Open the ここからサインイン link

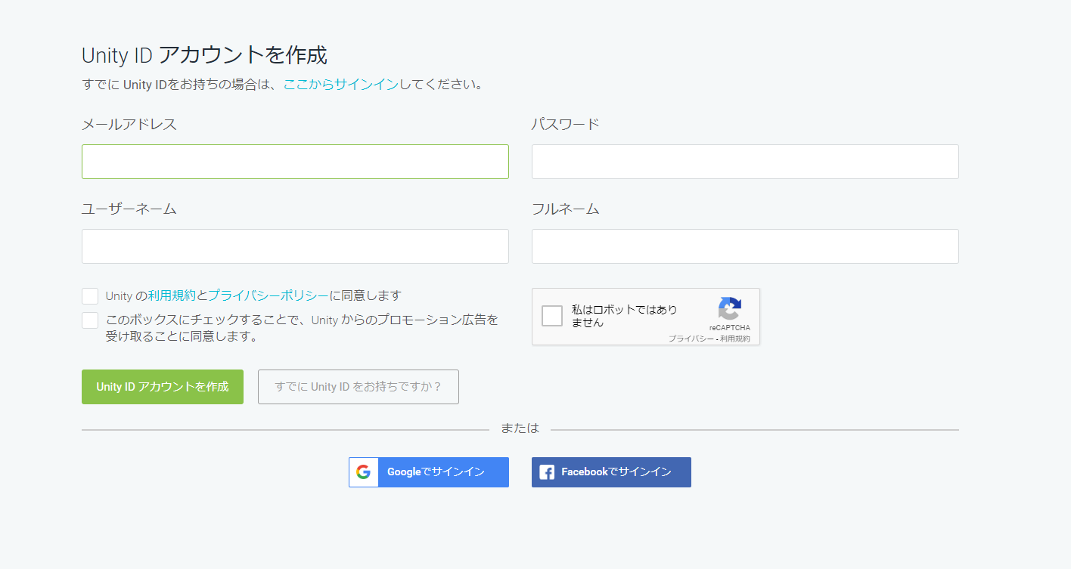coord(341,85)
